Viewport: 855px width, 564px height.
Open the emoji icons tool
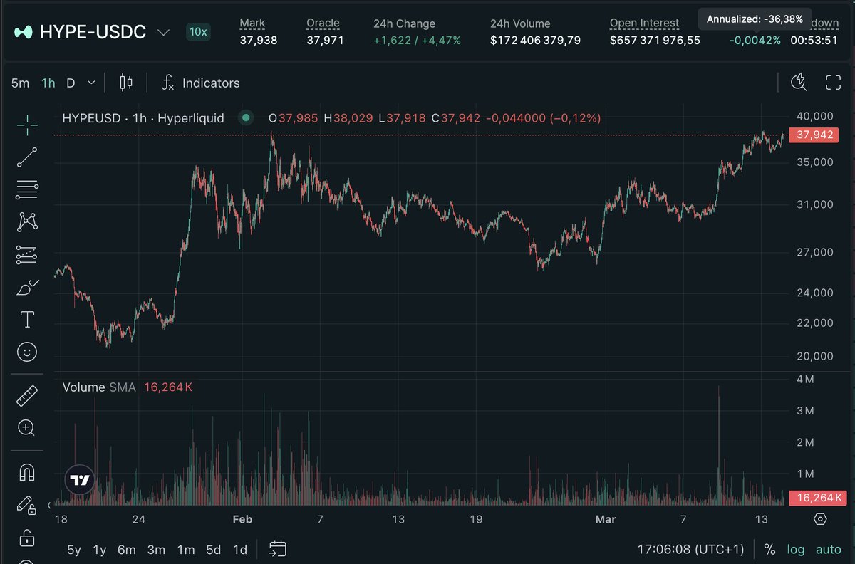coord(27,352)
